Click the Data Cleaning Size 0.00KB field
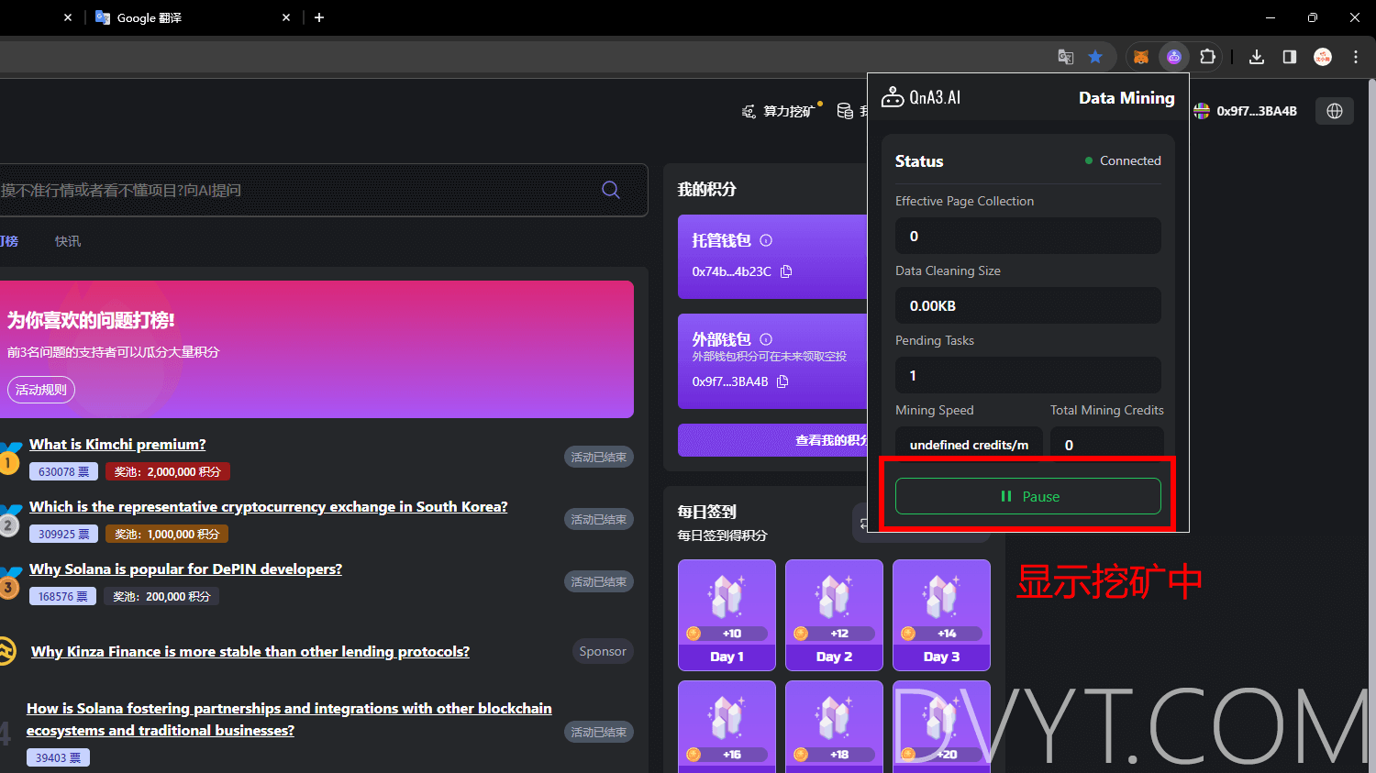 coord(1027,305)
